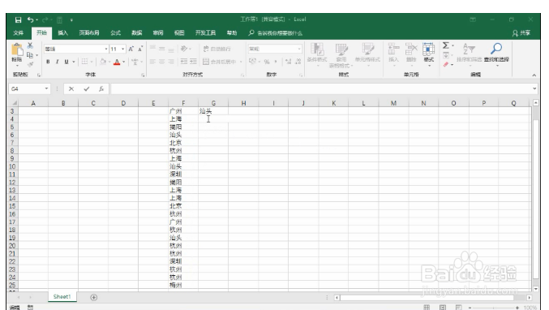Screen dimensions: 549x310
Task: Click the Paste clipboard icon
Action: click(x=17, y=50)
